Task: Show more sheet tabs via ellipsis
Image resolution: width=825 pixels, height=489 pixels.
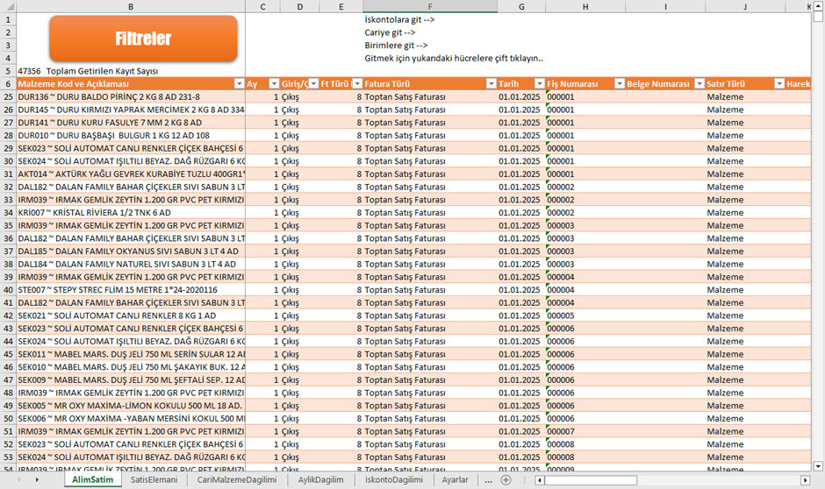Action: coord(488,480)
